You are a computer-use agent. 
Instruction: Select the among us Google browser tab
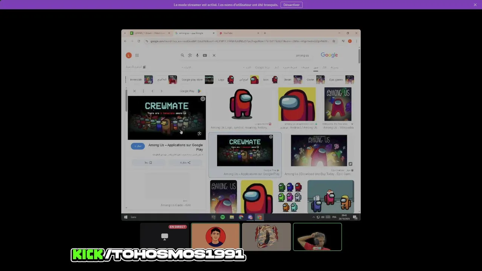click(195, 33)
